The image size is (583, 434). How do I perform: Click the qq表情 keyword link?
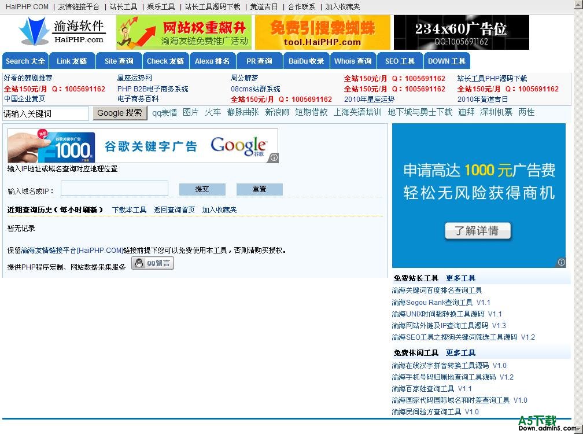(x=164, y=112)
